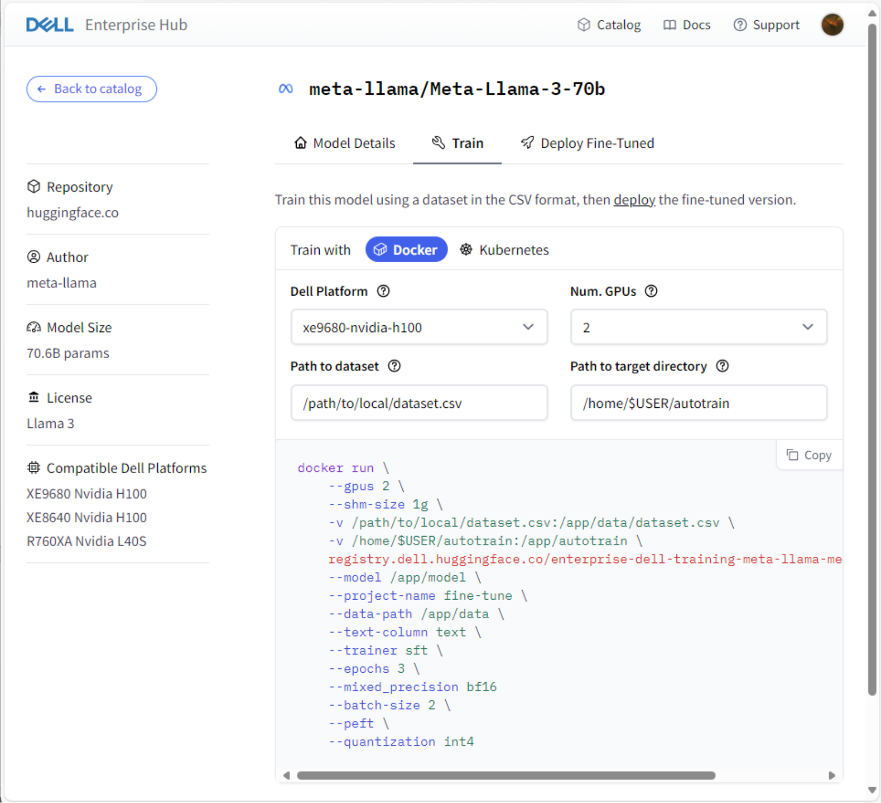This screenshot has width=881, height=803.
Task: Select the Train tab
Action: (x=457, y=143)
